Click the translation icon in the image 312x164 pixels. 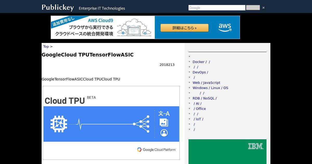tap(164, 113)
